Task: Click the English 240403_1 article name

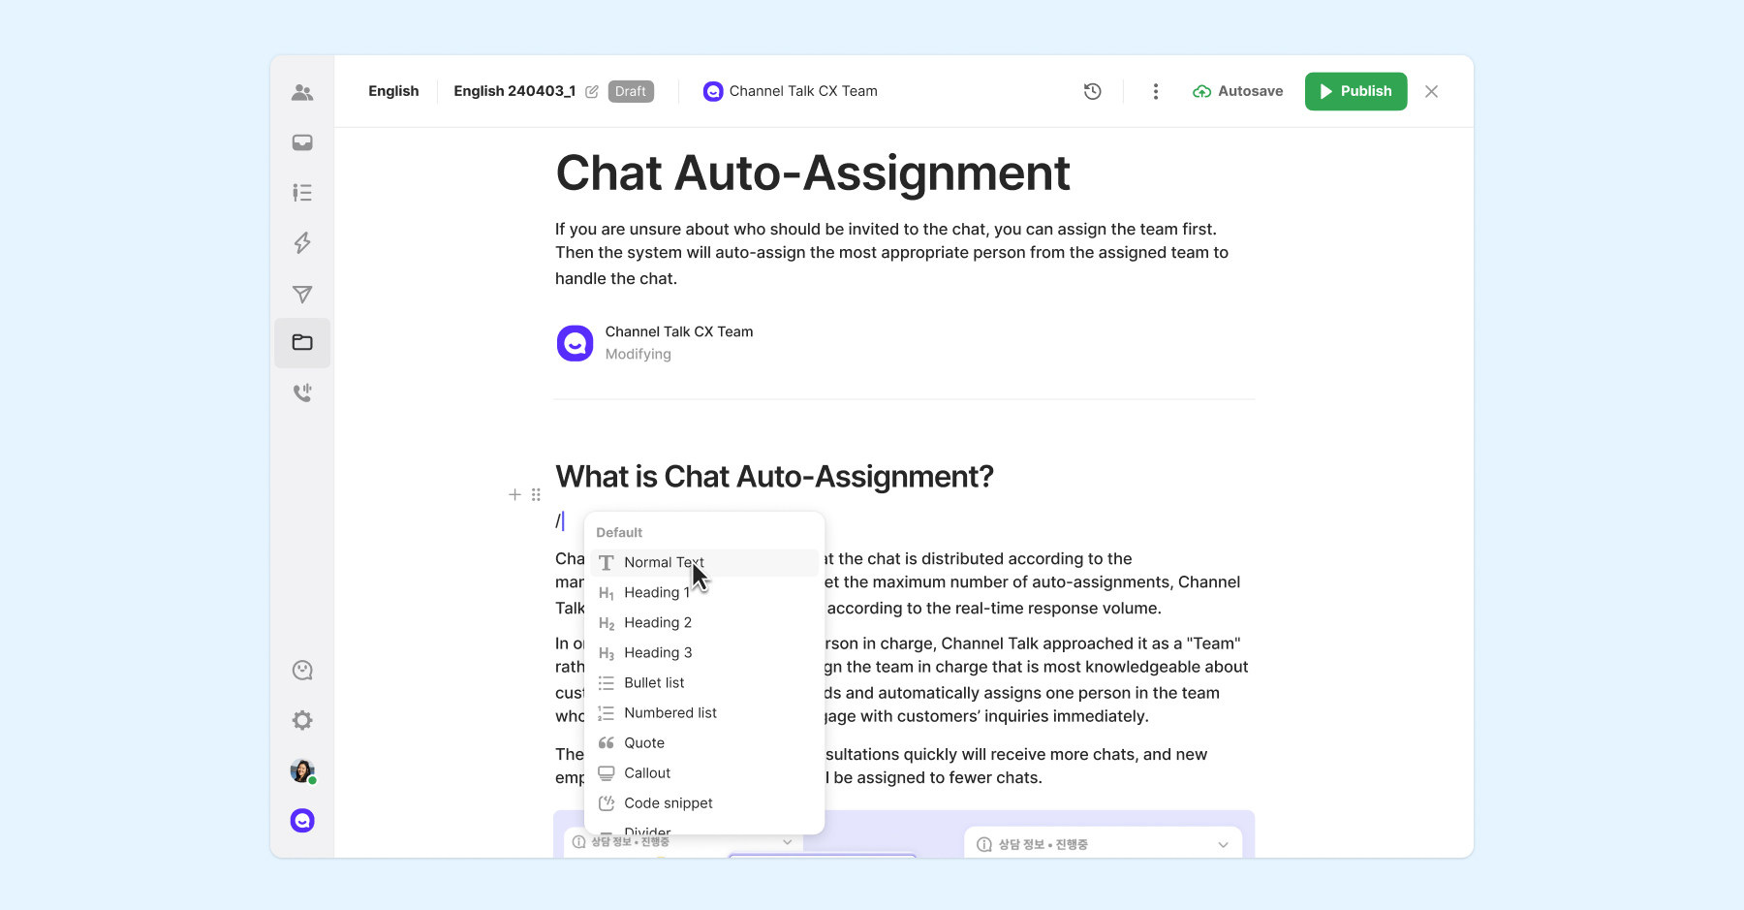Action: coord(514,91)
